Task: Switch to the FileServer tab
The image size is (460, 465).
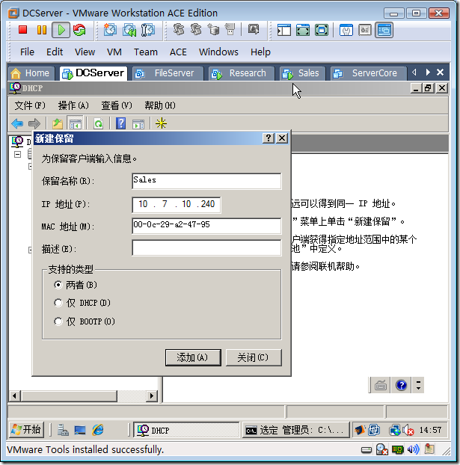Action: coord(168,73)
